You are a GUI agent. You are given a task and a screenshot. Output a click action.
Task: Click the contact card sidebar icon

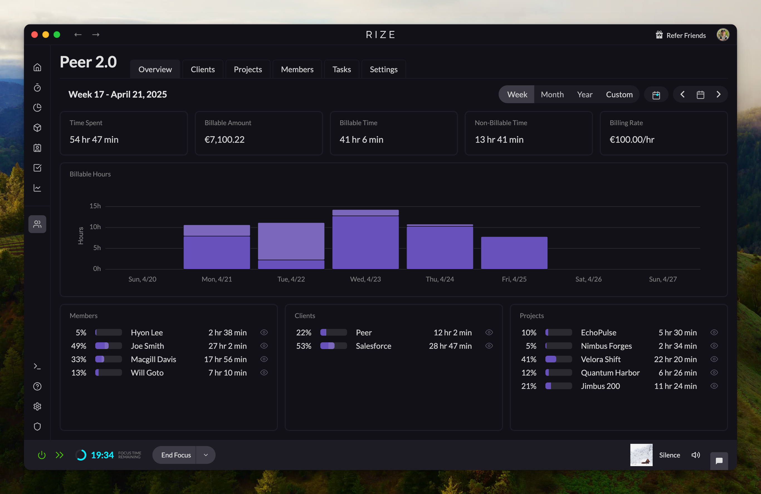tap(37, 148)
